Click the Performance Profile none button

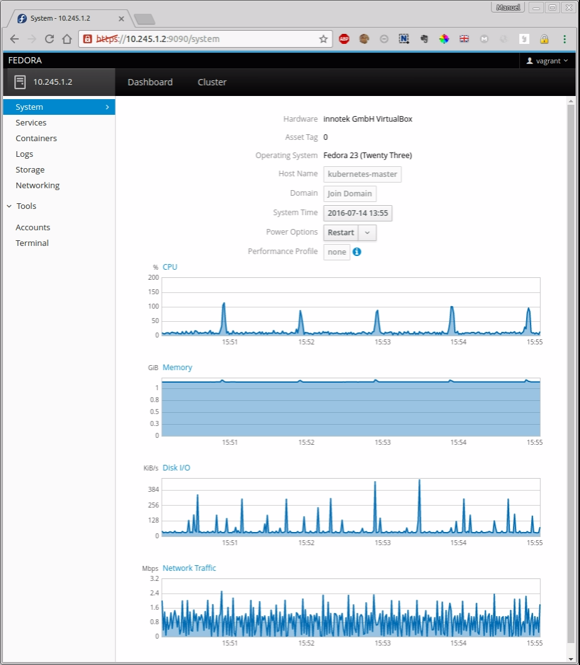[337, 252]
